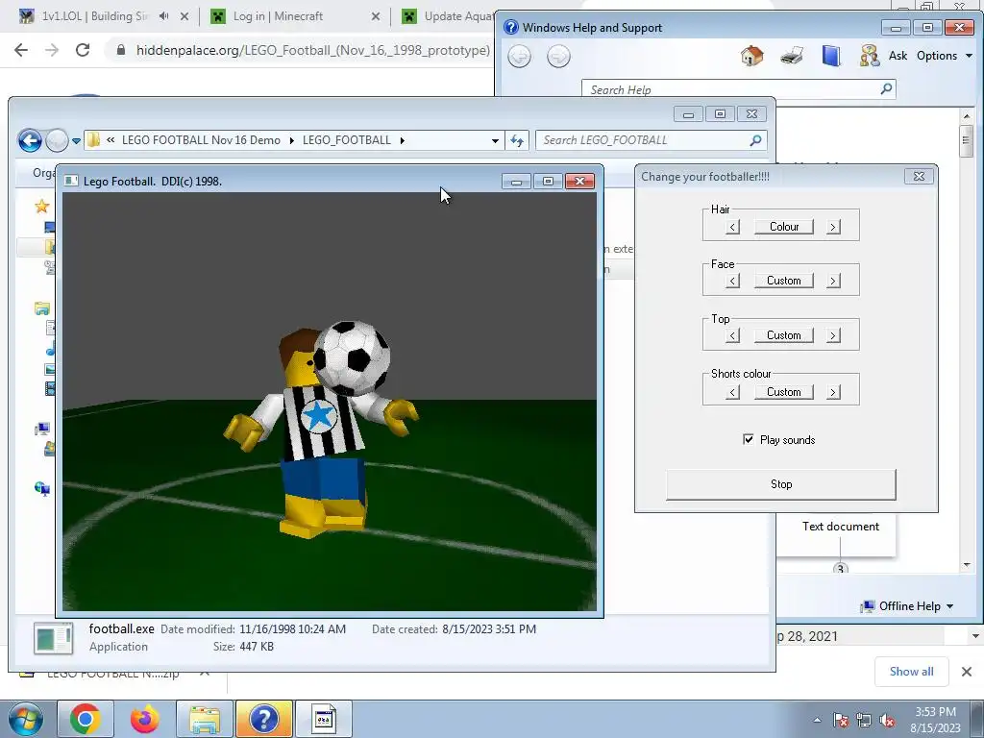Browse Help book icon
The width and height of the screenshot is (984, 738).
pyautogui.click(x=831, y=56)
